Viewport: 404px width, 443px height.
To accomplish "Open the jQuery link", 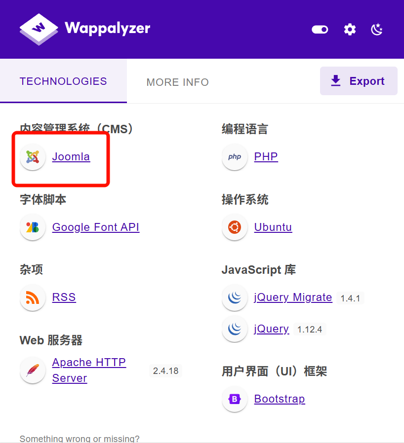I will coord(271,329).
